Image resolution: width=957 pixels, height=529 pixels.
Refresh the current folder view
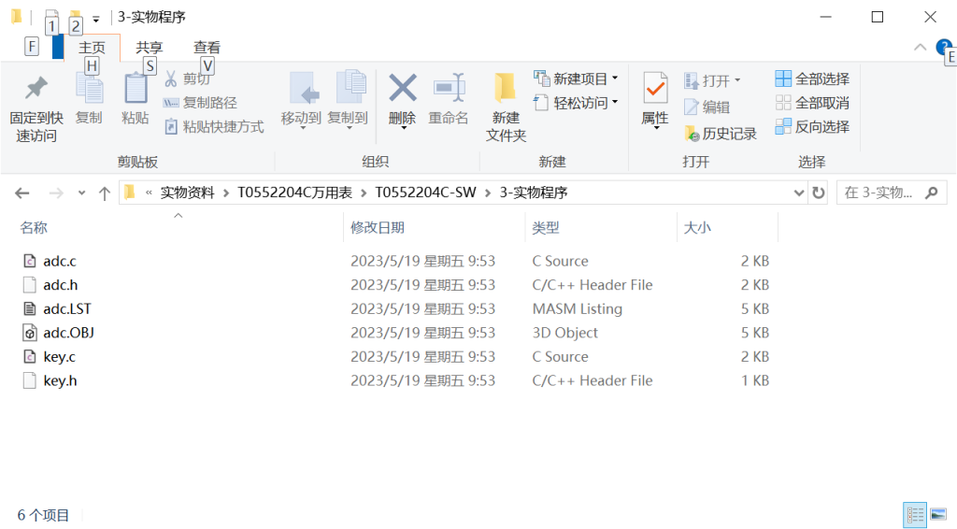coord(819,193)
